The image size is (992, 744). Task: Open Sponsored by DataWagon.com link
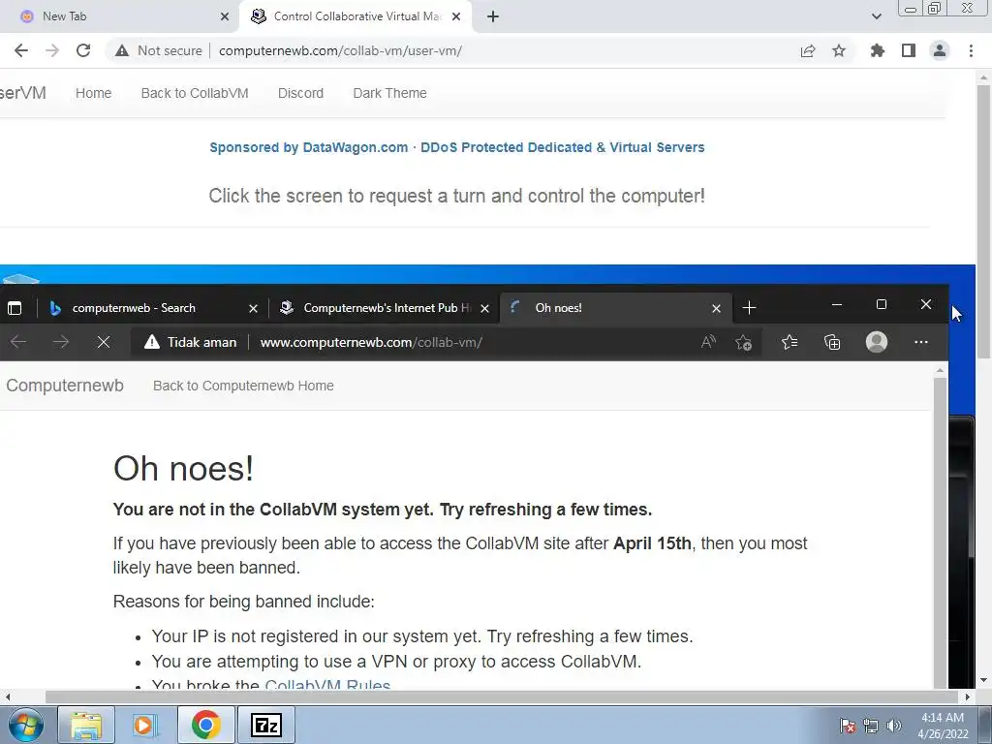click(x=457, y=147)
